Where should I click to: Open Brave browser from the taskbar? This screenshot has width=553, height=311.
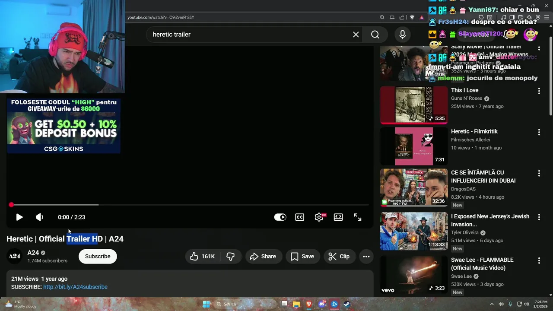pos(309,304)
